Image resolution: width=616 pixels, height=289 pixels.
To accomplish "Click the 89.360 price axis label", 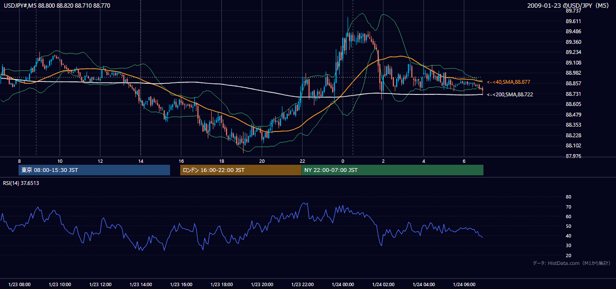I will click(x=573, y=42).
